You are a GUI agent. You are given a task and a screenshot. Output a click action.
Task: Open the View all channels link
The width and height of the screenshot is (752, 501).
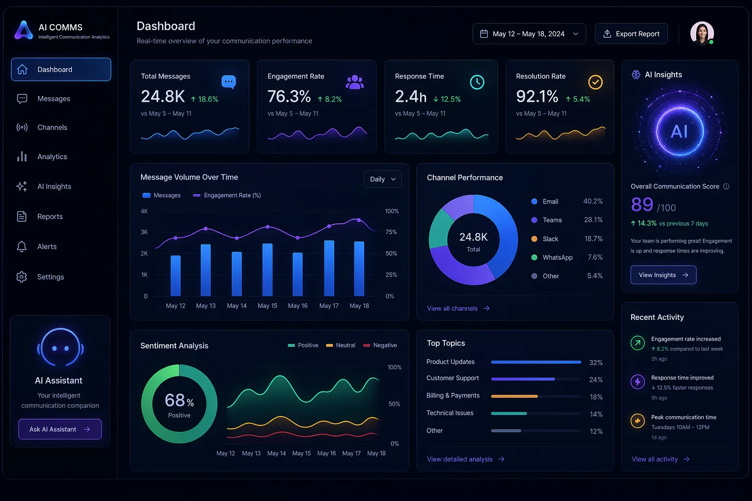pyautogui.click(x=458, y=309)
